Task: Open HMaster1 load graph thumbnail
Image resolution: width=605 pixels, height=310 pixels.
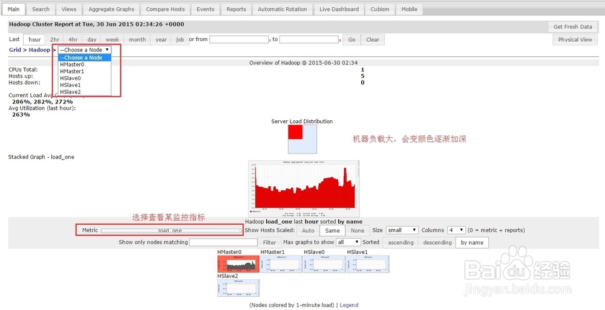Action: (x=281, y=263)
